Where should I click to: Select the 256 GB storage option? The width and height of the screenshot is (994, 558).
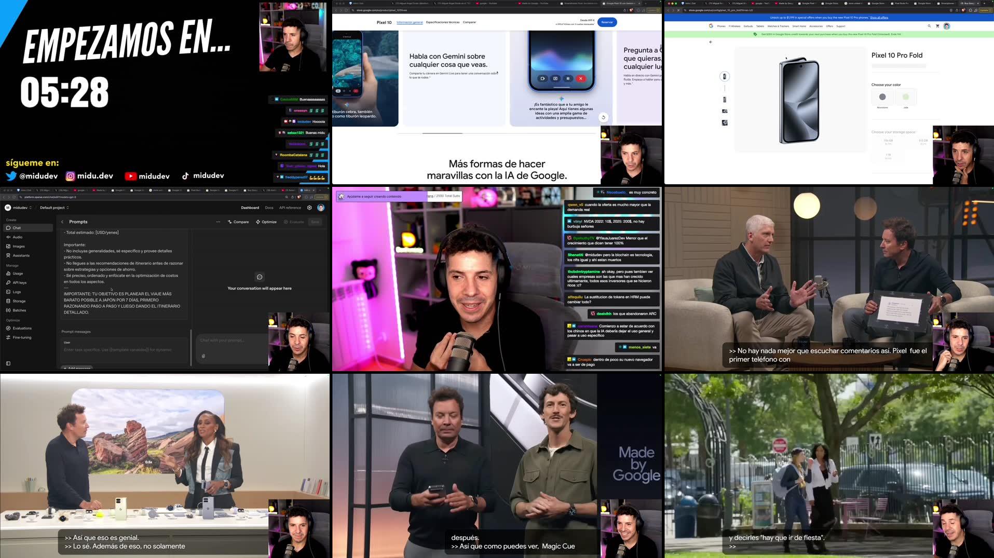click(x=888, y=142)
